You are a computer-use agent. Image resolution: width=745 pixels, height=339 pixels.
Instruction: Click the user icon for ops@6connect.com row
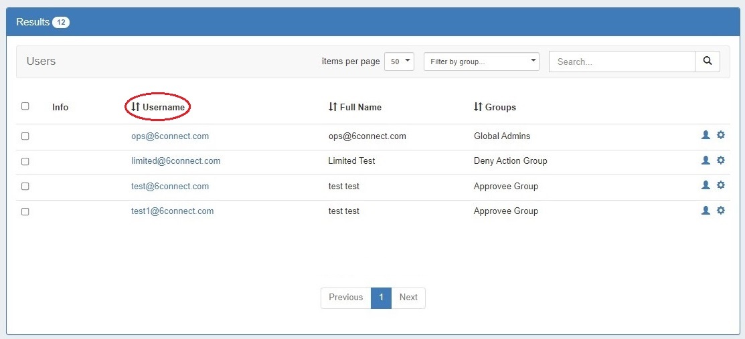click(706, 135)
